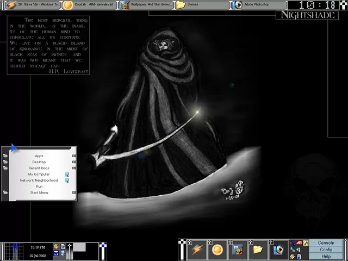Open AIM via the orange orb dock icon
The width and height of the screenshot is (348, 261).
point(217,250)
